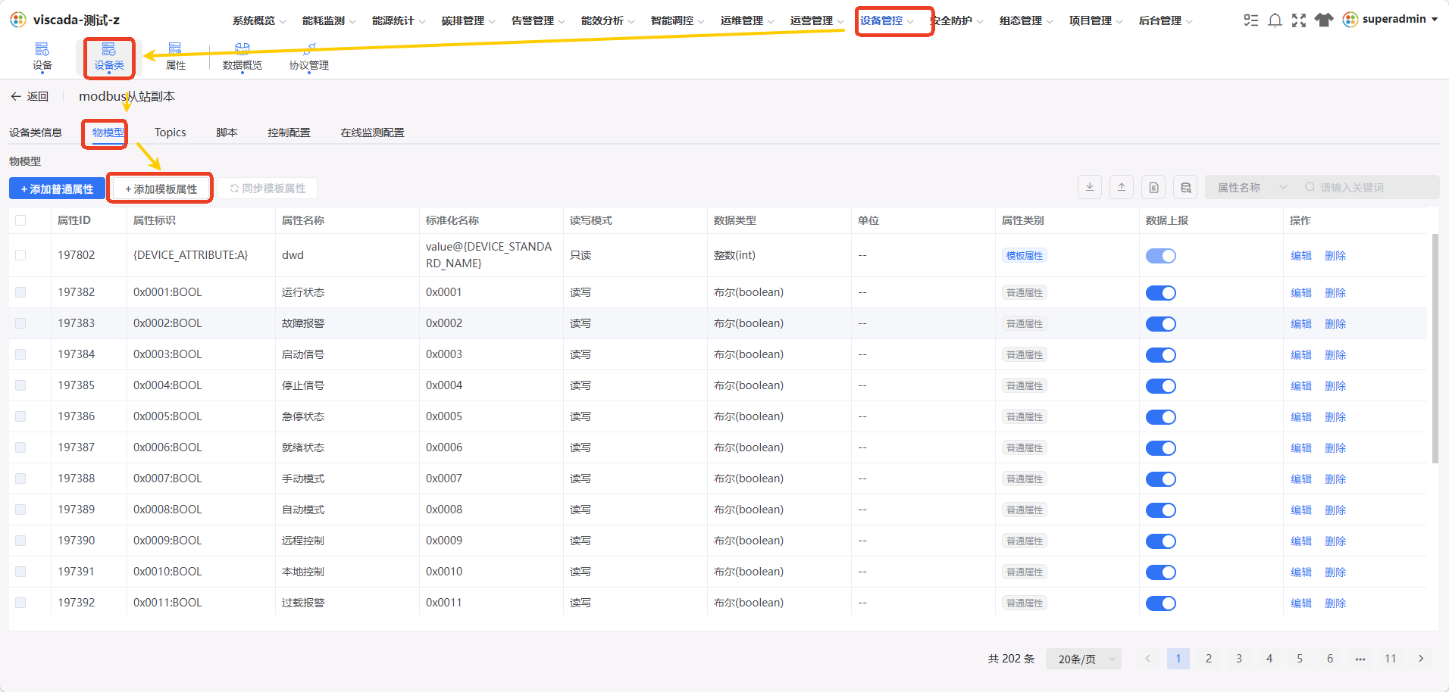The image size is (1449, 692).
Task: Expand the 项目管理 menu
Action: point(1096,20)
